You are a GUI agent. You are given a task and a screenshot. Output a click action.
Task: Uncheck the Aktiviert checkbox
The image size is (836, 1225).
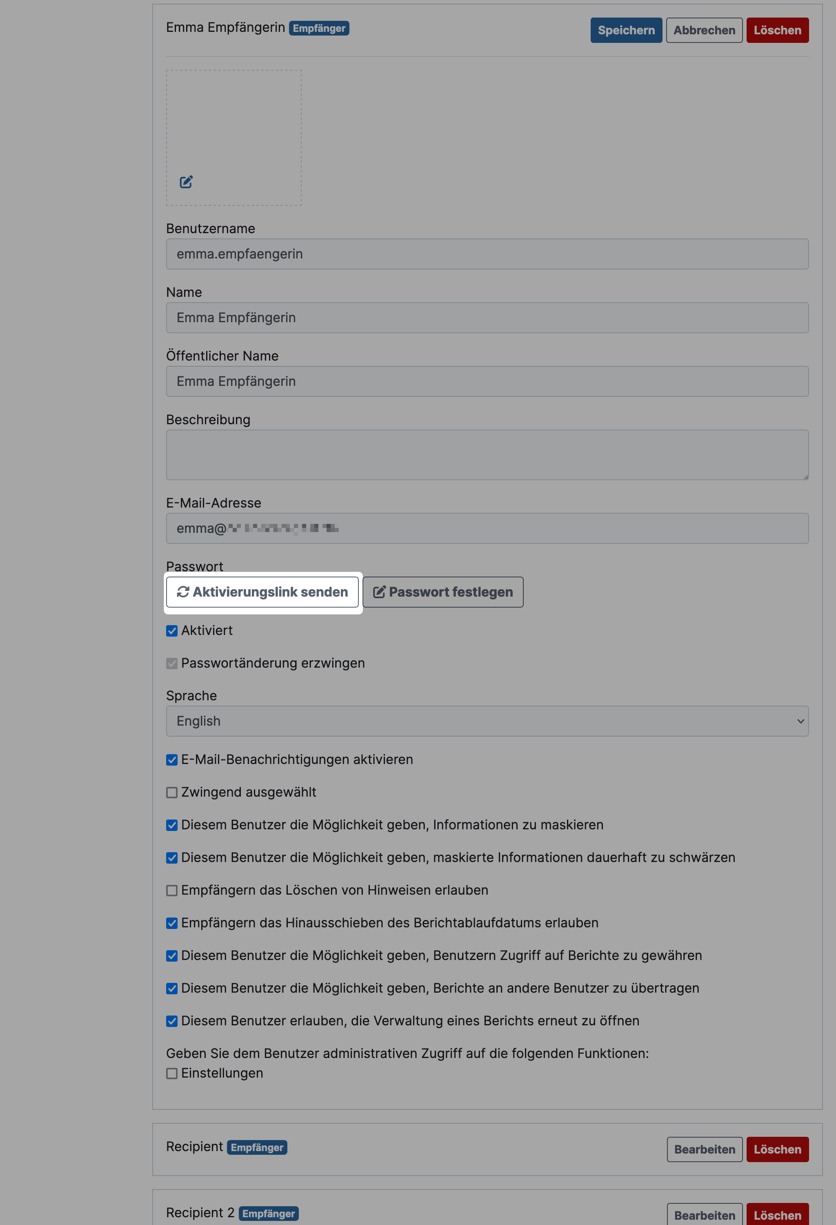[172, 631]
